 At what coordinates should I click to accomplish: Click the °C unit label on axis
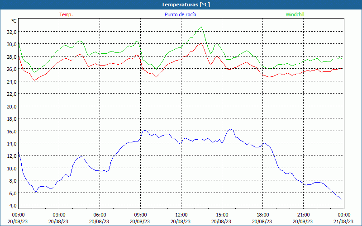click(x=14, y=21)
